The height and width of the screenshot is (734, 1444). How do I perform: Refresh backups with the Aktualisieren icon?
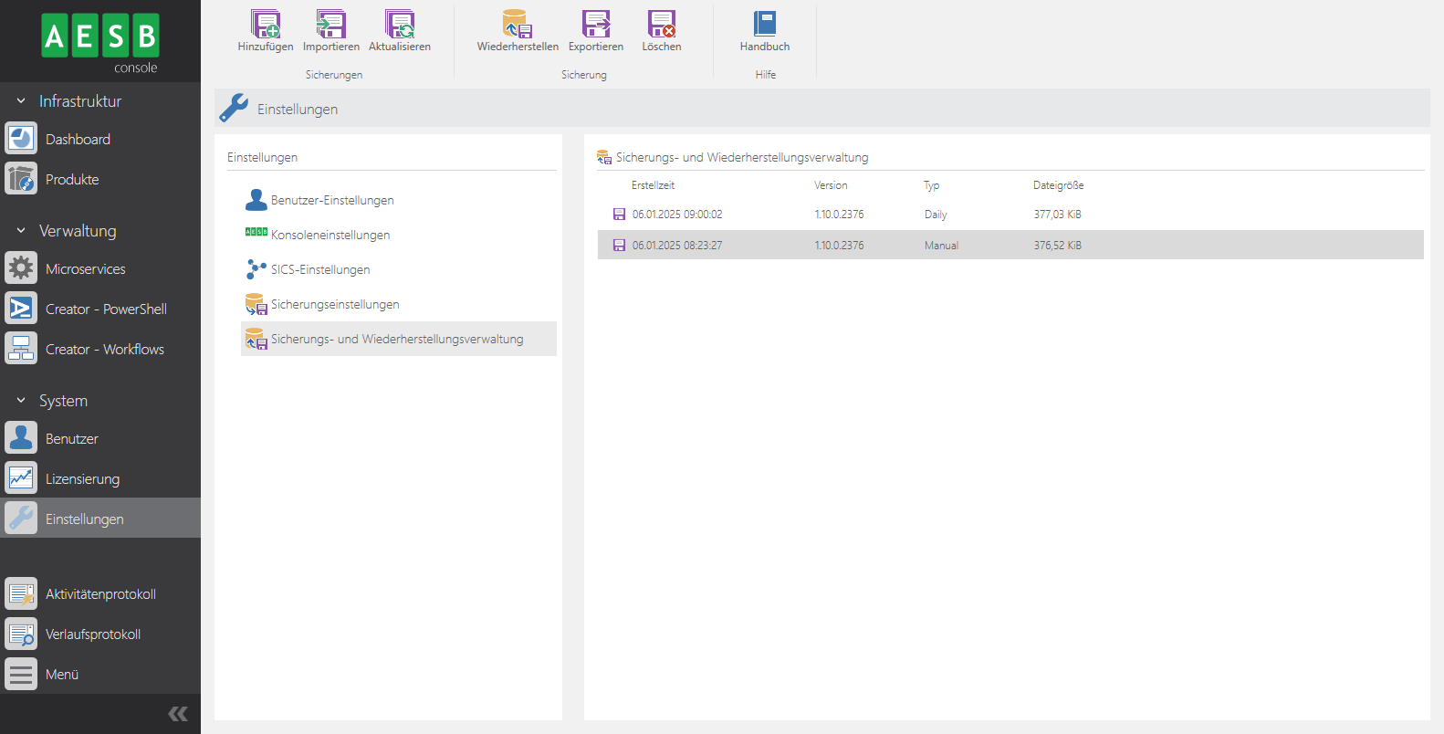click(x=400, y=25)
